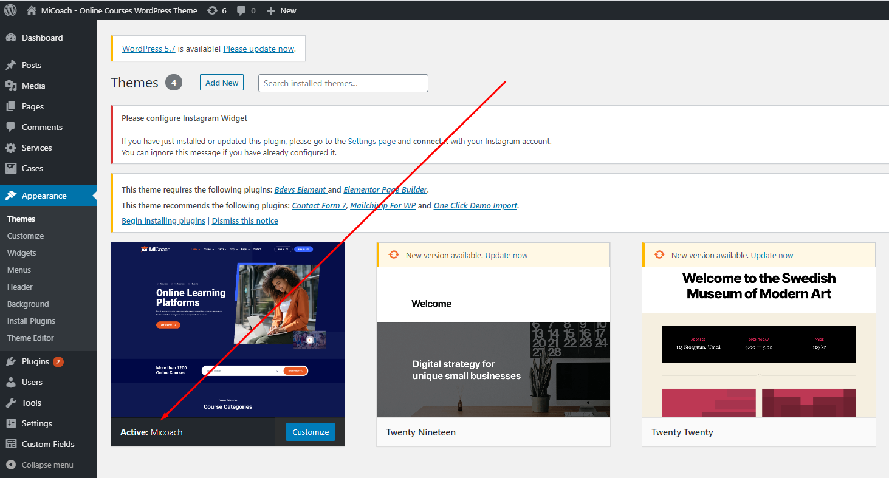The image size is (889, 478).
Task: Click the Cases image icon
Action: (11, 168)
